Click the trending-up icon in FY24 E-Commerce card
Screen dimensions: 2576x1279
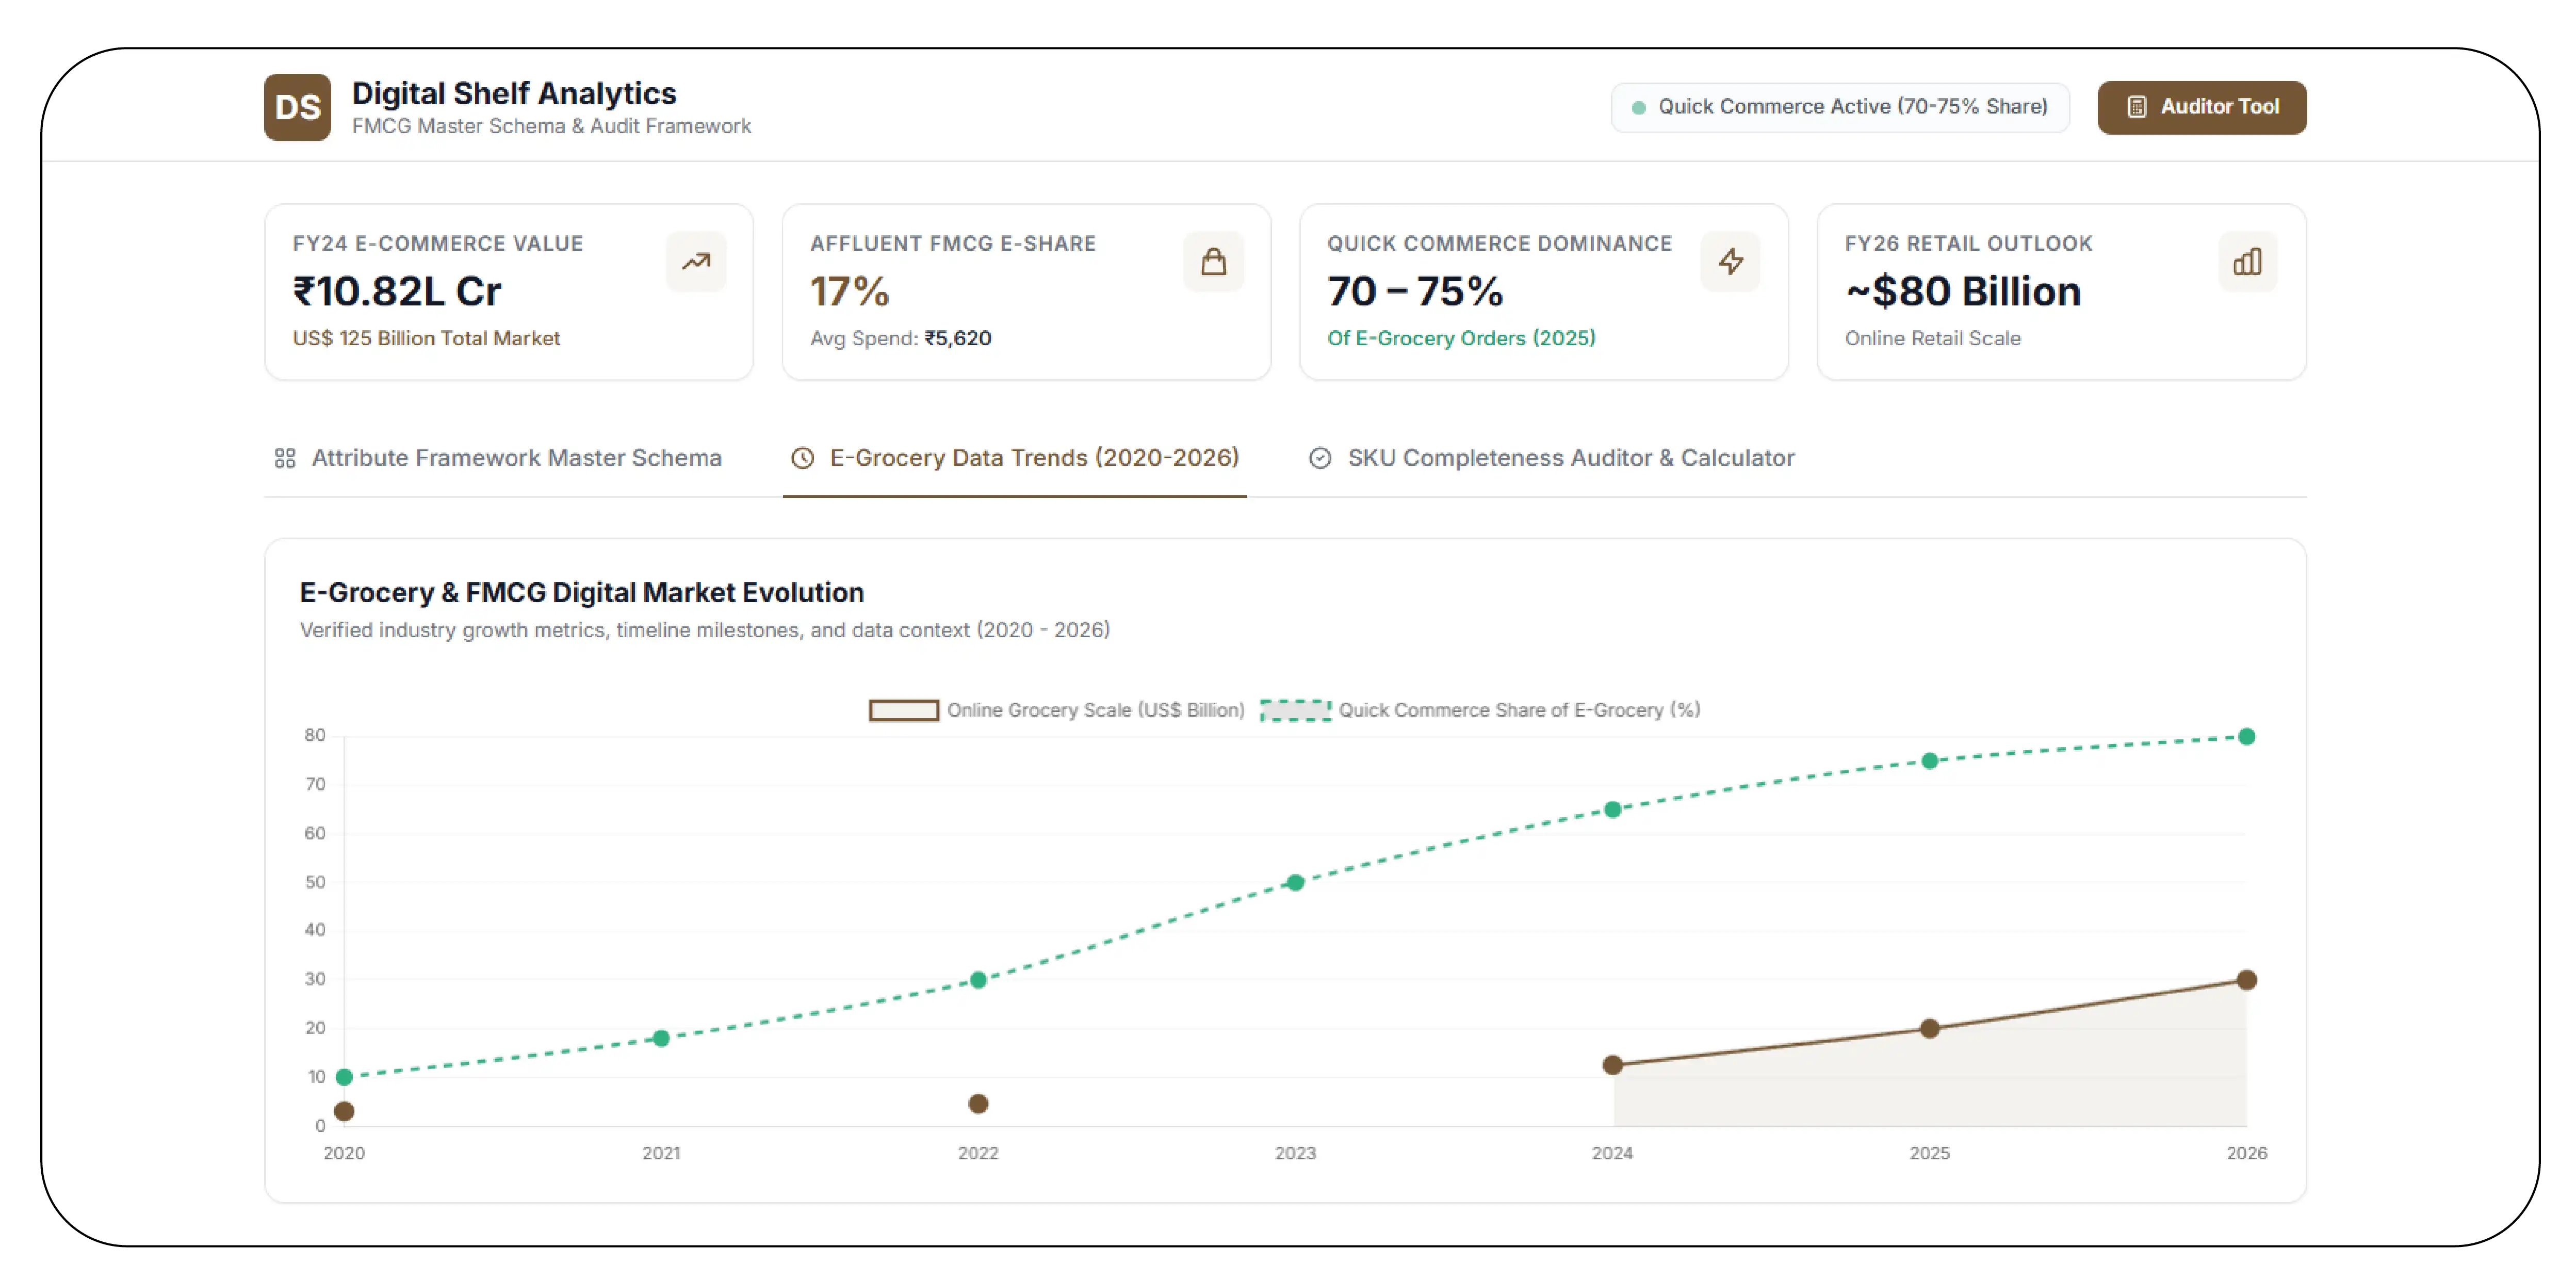tap(696, 262)
